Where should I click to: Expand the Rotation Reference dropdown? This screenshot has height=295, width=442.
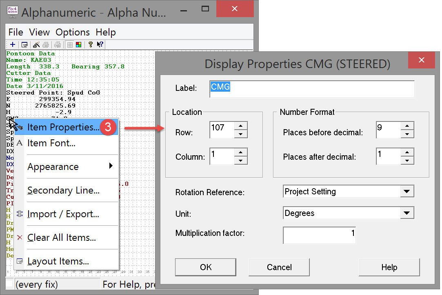tap(406, 192)
